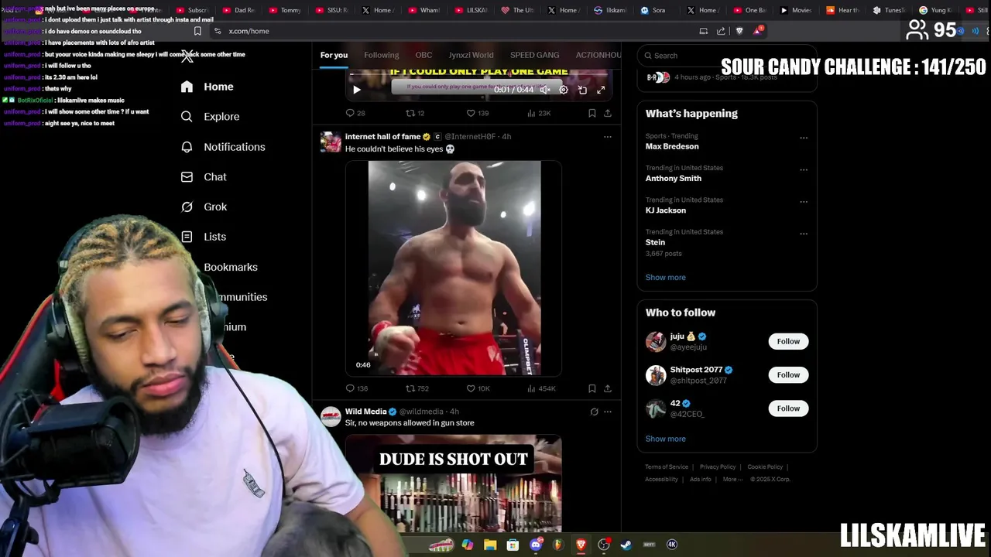This screenshot has width=991, height=557.
Task: Open more options for Max Bredeson trend
Action: point(804,138)
